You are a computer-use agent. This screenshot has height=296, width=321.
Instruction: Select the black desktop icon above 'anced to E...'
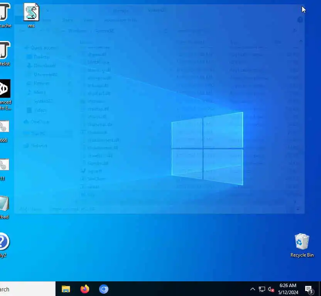(5, 88)
